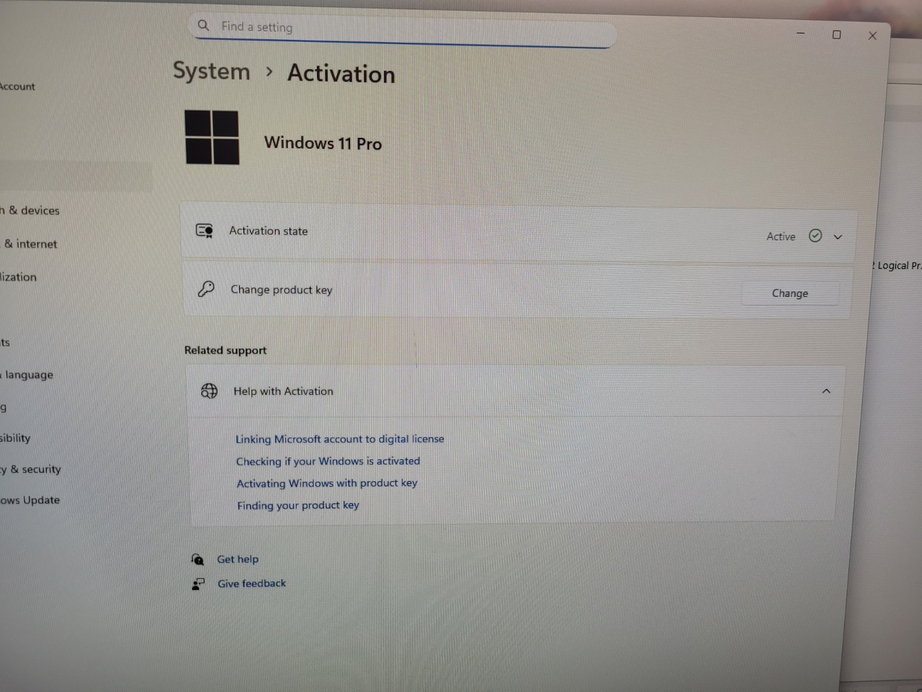The image size is (922, 692).
Task: Click the search magnifier icon
Action: (x=203, y=25)
